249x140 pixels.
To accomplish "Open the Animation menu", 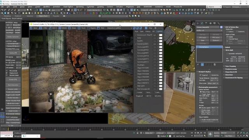I will 56,7.
